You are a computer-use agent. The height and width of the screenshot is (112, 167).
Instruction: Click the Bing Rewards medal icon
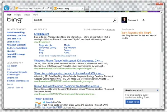point(150,33)
